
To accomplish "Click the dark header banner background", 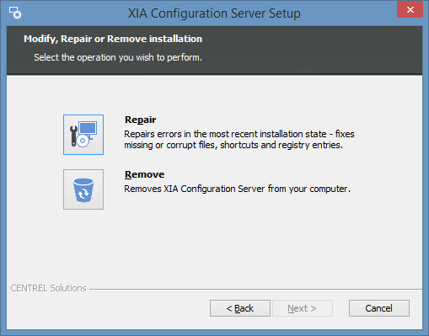I will tap(309, 51).
